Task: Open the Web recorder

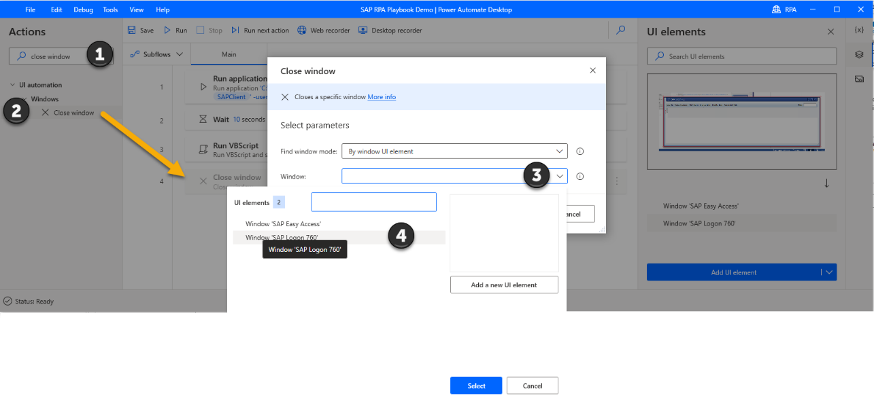Action: [324, 31]
